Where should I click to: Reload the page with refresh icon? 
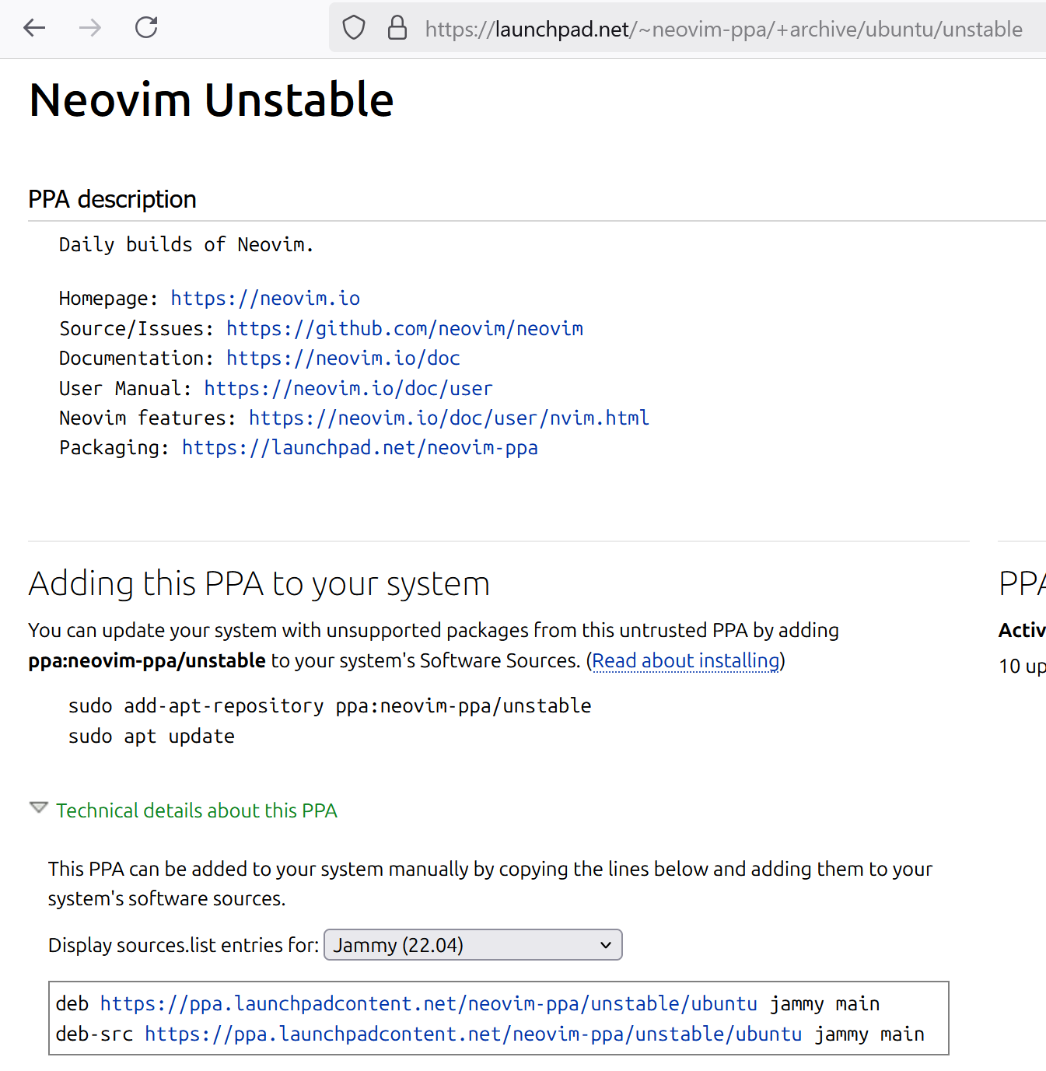[x=146, y=28]
